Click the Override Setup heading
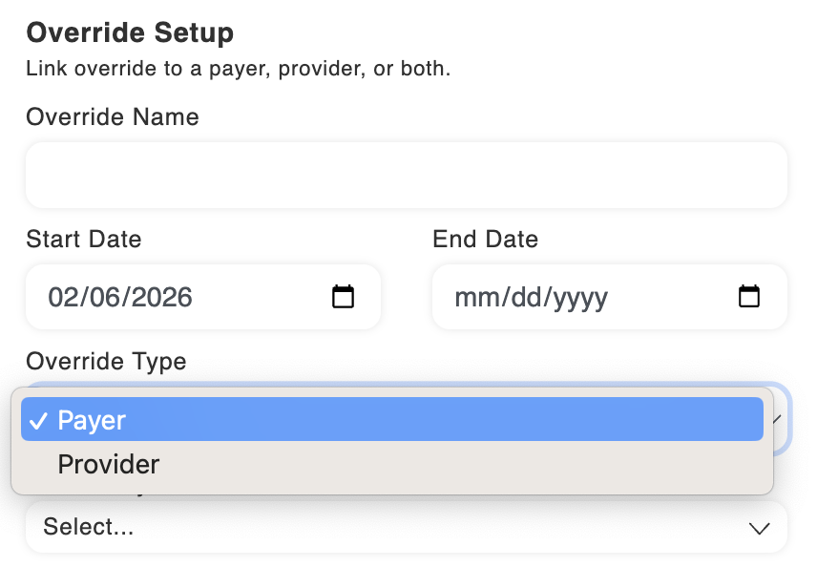The image size is (817, 588). 130,32
